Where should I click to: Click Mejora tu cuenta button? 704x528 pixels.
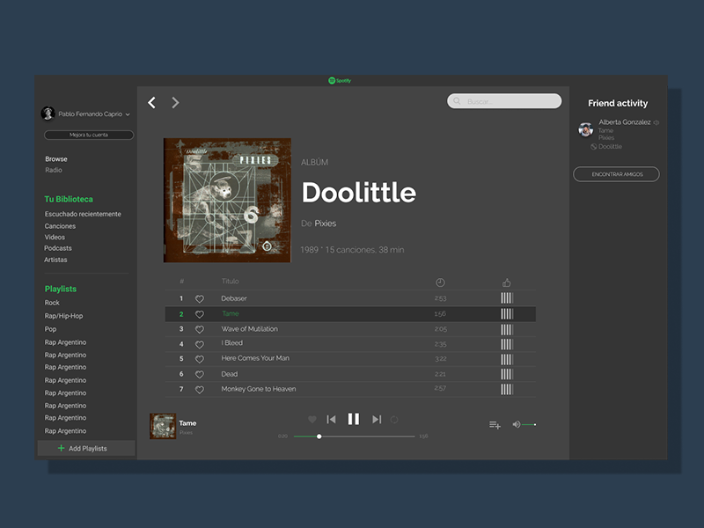click(89, 135)
